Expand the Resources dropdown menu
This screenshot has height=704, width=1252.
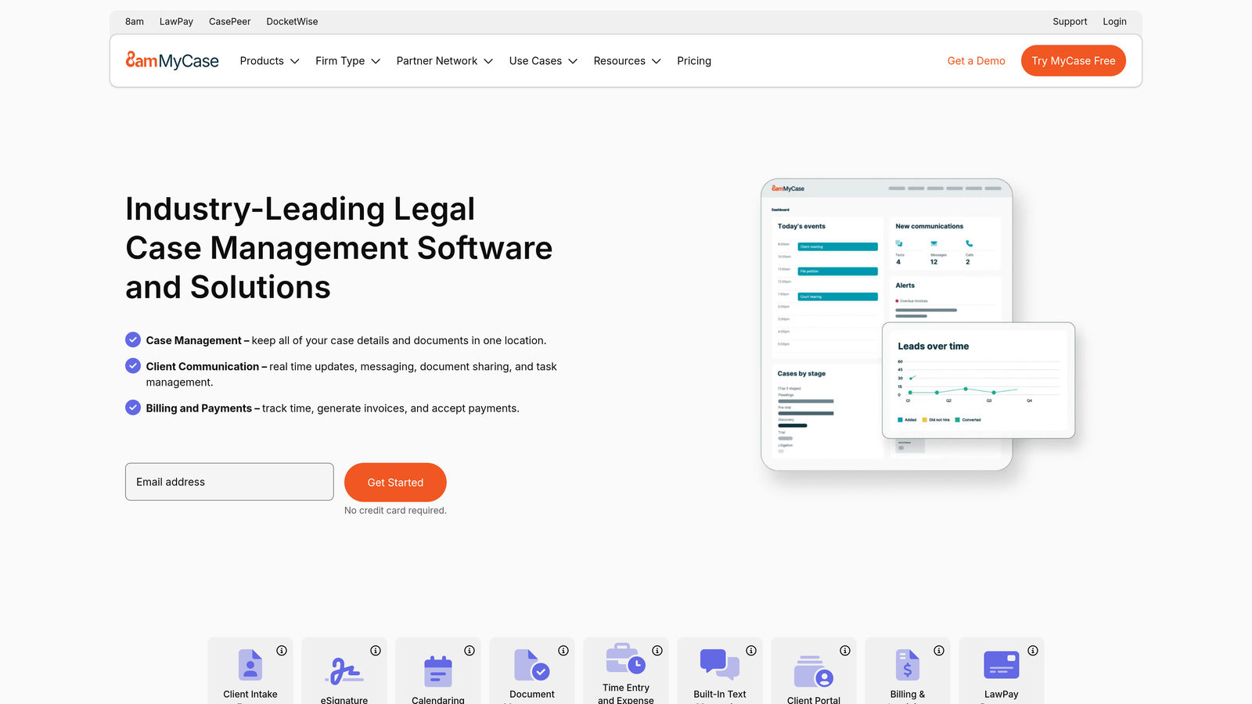point(627,61)
